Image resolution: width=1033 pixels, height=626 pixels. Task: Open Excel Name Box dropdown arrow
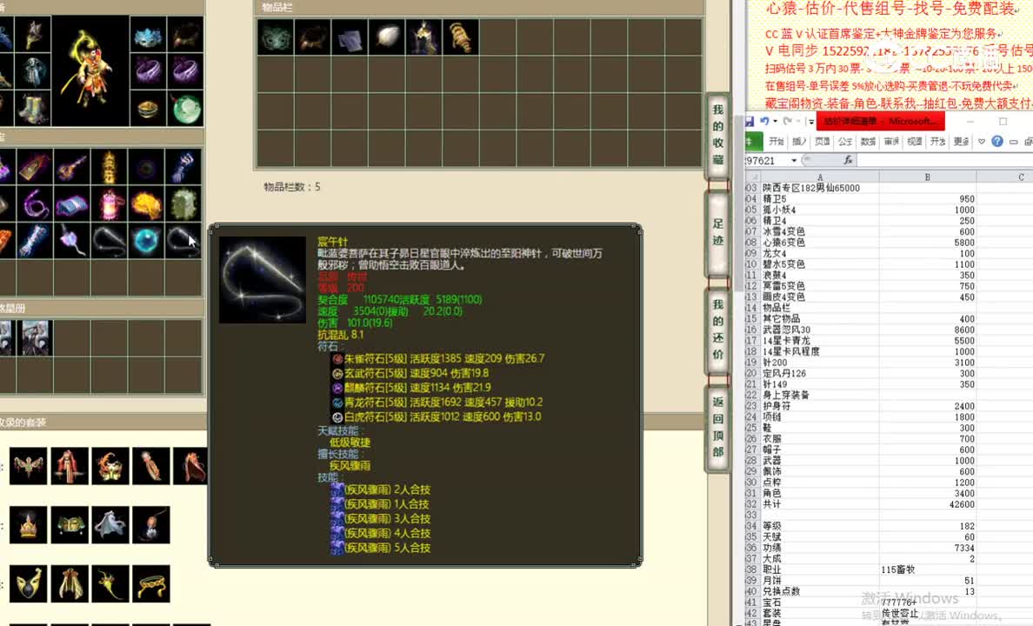794,161
